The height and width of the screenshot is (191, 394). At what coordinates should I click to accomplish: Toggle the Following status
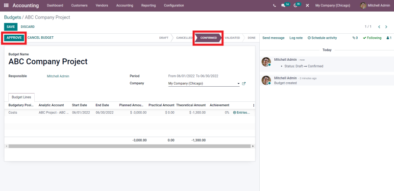pyautogui.click(x=372, y=38)
